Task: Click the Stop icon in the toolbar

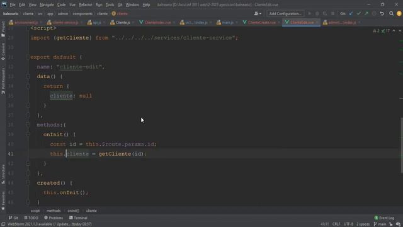Action: 332,14
